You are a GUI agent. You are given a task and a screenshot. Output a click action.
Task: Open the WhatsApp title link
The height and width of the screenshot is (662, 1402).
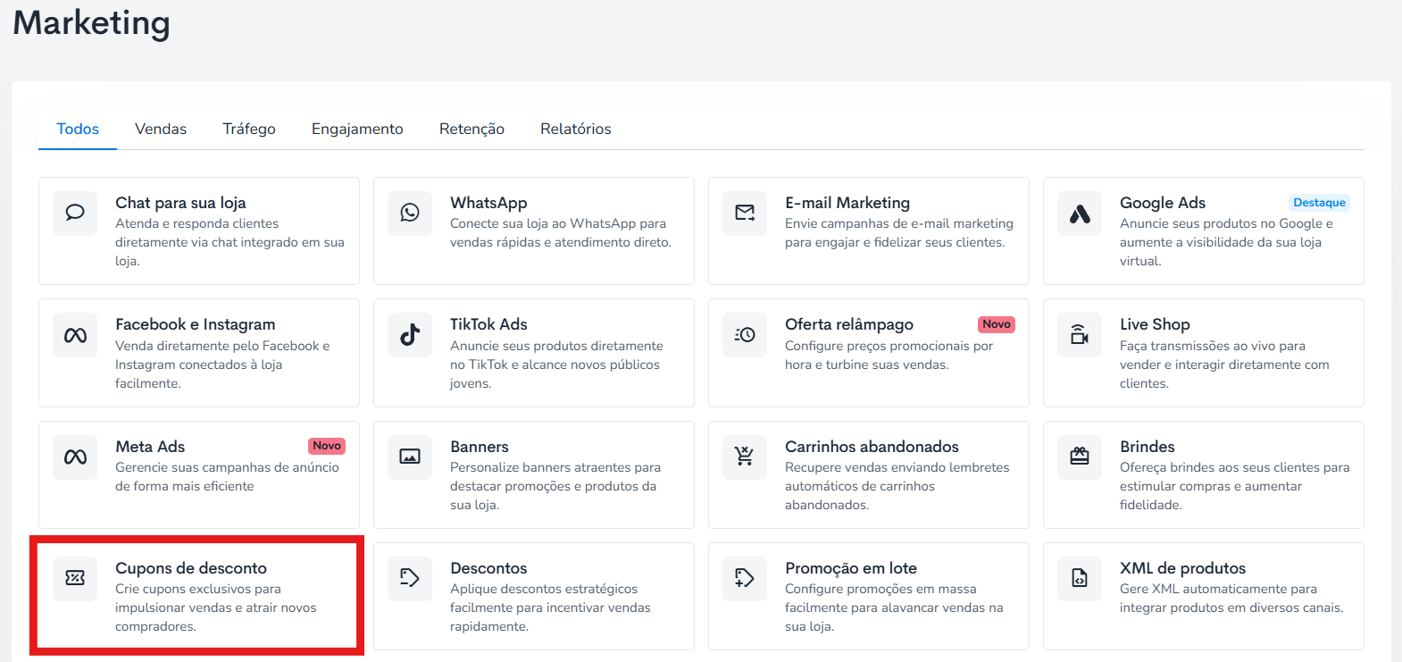point(488,203)
